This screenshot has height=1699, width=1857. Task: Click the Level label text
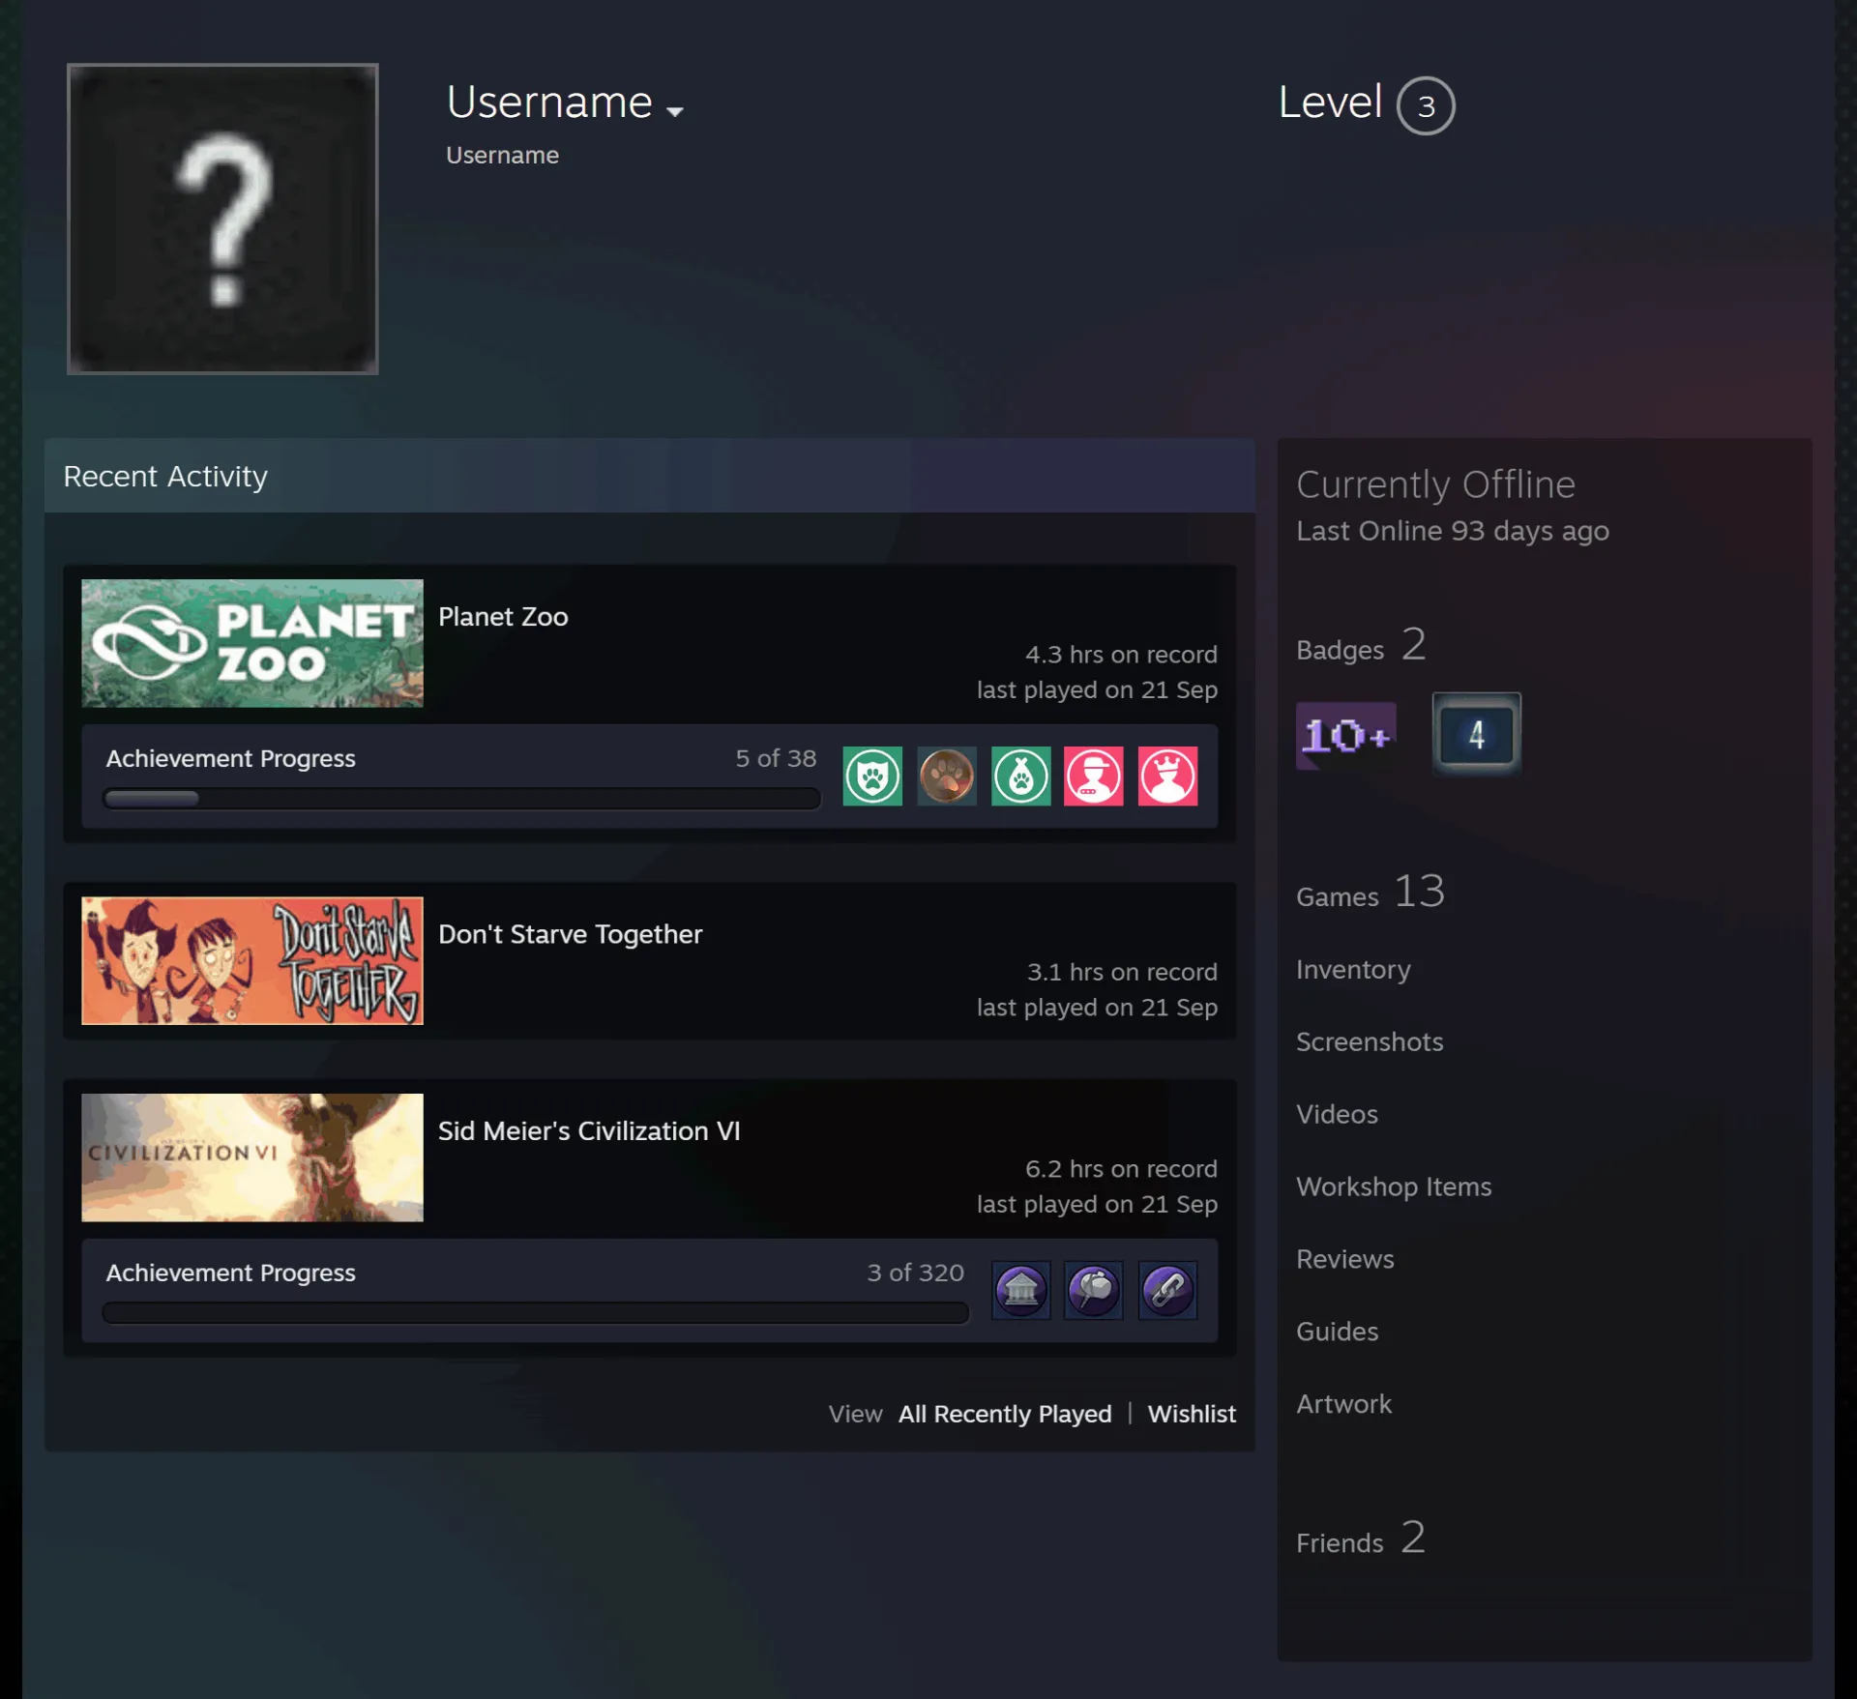coord(1330,102)
